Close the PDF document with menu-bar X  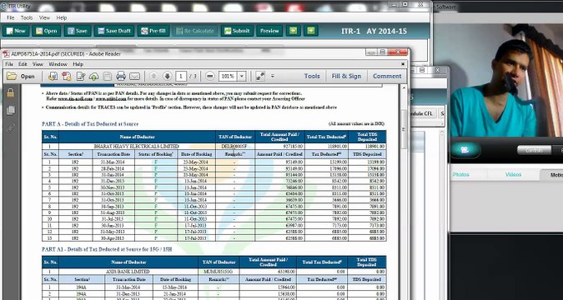click(403, 64)
